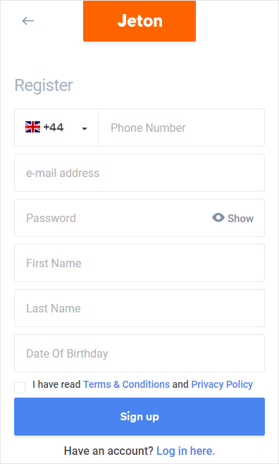Open the Terms & Conditions link
This screenshot has height=464, width=279.
point(127,384)
